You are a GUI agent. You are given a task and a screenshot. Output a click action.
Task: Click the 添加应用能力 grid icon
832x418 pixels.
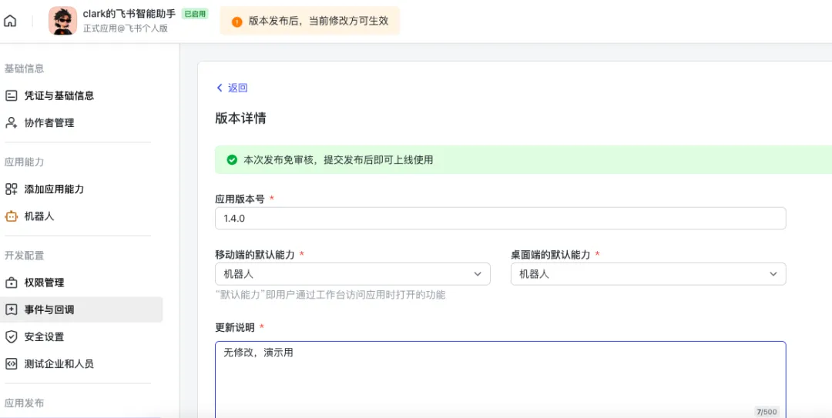pyautogui.click(x=11, y=189)
